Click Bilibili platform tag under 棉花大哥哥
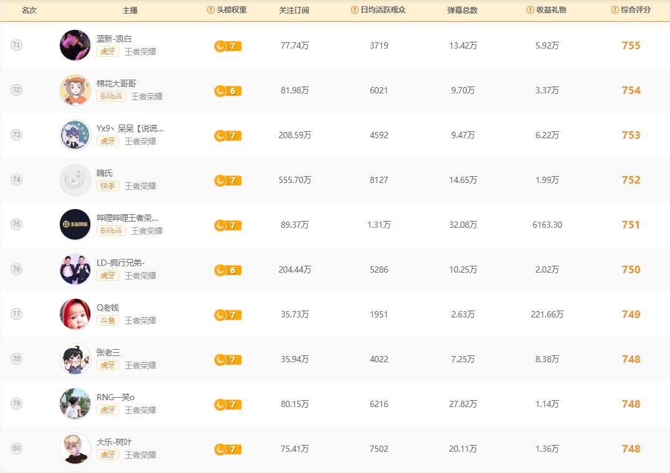This screenshot has width=670, height=473. (x=111, y=96)
